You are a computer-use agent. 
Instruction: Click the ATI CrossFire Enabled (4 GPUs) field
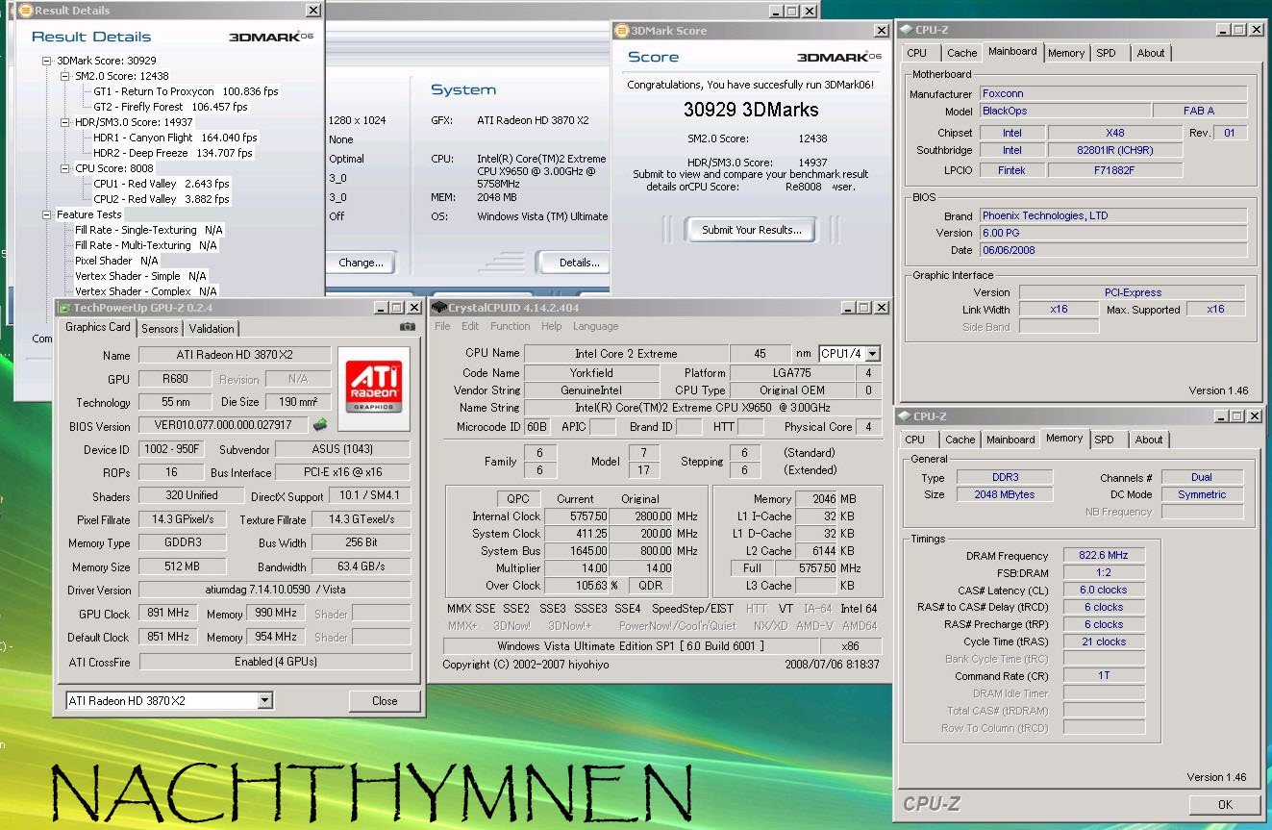tap(275, 662)
